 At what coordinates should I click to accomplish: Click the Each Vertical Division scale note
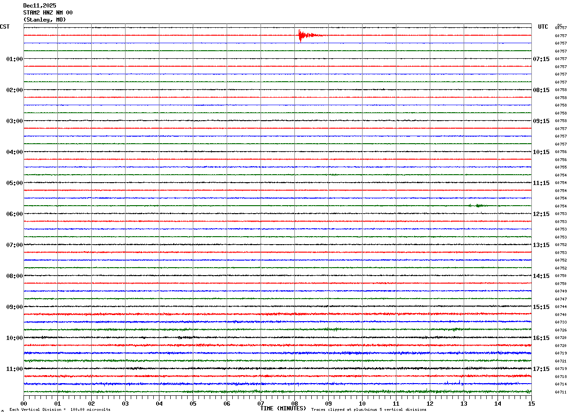point(60,410)
